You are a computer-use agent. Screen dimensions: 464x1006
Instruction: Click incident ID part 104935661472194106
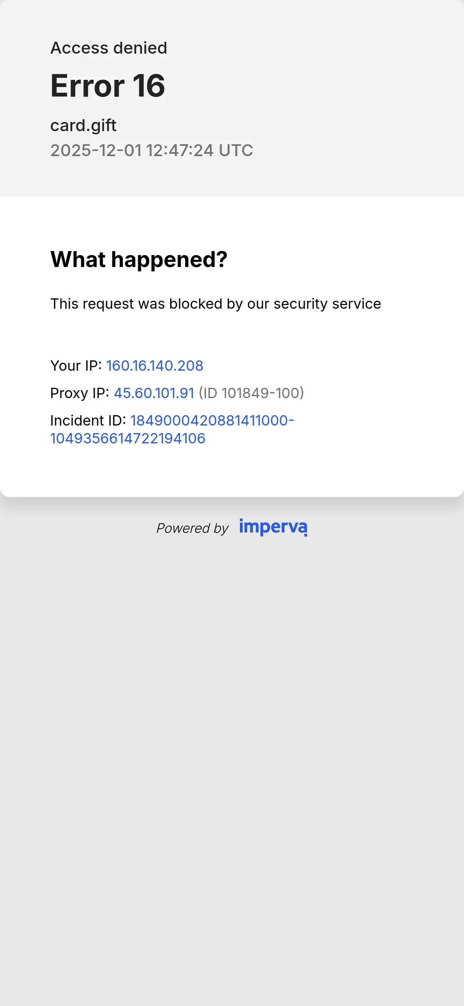[x=128, y=439]
